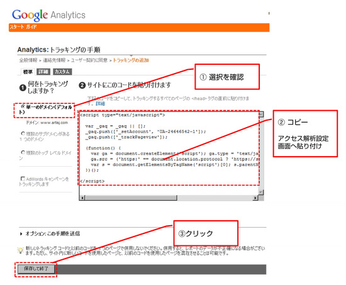
Task: Click the 保存して終了 button
Action: click(36, 269)
